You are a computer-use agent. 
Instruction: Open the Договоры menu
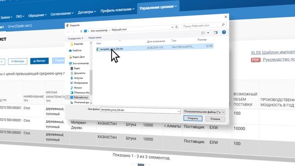coord(87,12)
